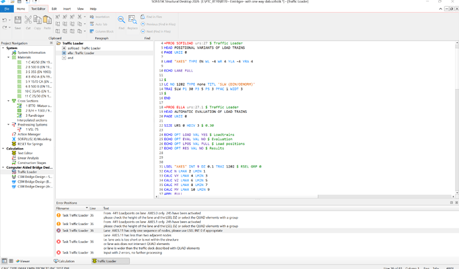Click the Undo arrow icon
Viewport: 459px width, 269px height.
(5, 20)
